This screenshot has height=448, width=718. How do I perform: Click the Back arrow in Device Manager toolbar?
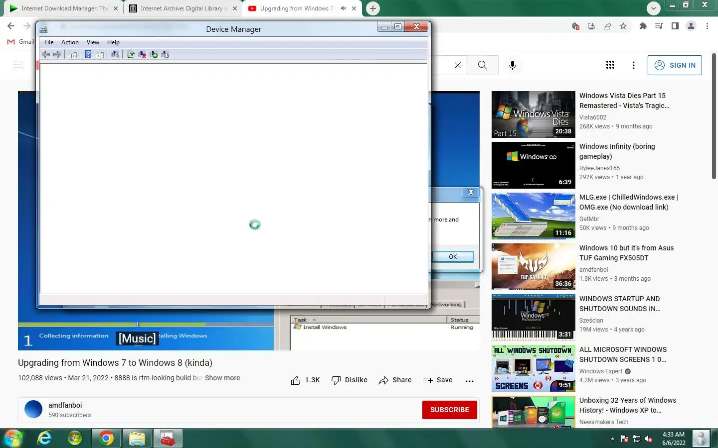coord(46,55)
